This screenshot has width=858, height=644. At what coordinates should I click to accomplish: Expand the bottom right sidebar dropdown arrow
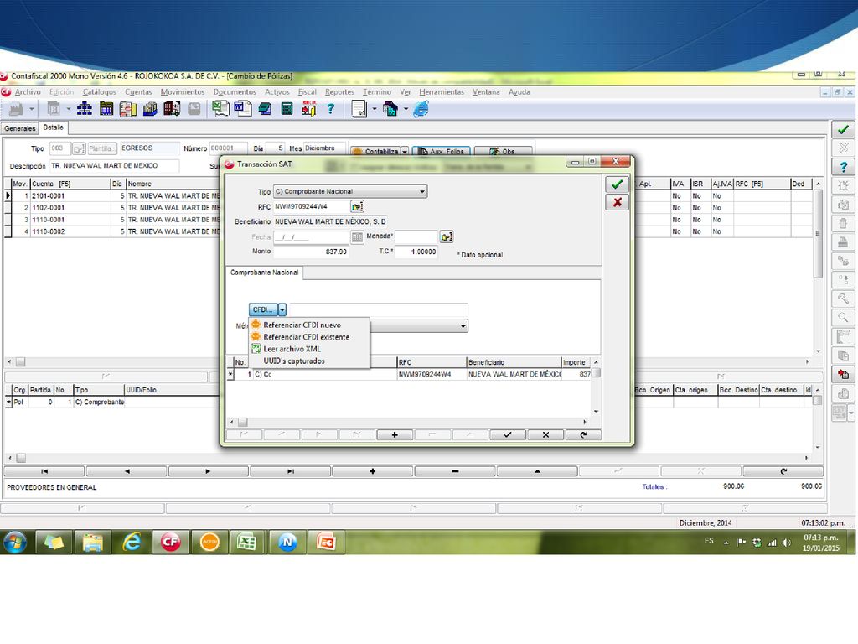(851, 413)
